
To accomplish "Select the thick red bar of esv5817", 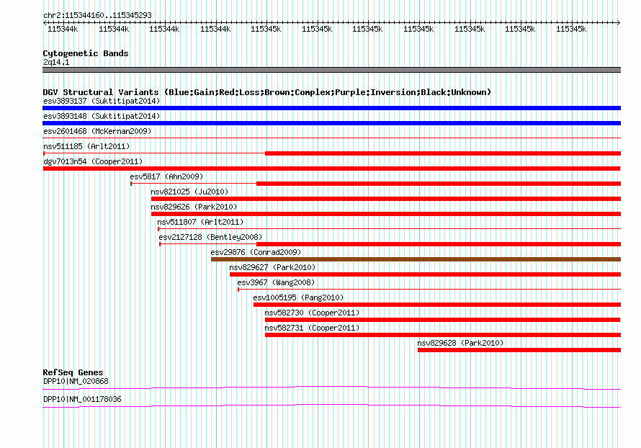I will pyautogui.click(x=439, y=184).
